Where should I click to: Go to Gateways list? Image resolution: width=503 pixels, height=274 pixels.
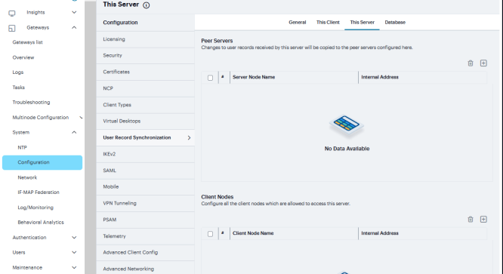(x=28, y=42)
